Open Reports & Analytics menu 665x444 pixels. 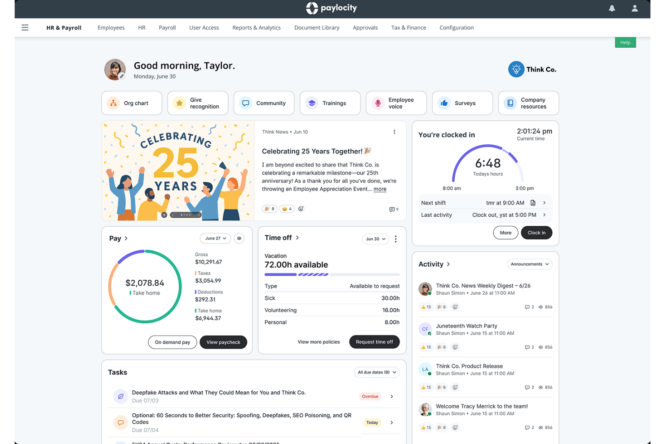tap(257, 27)
